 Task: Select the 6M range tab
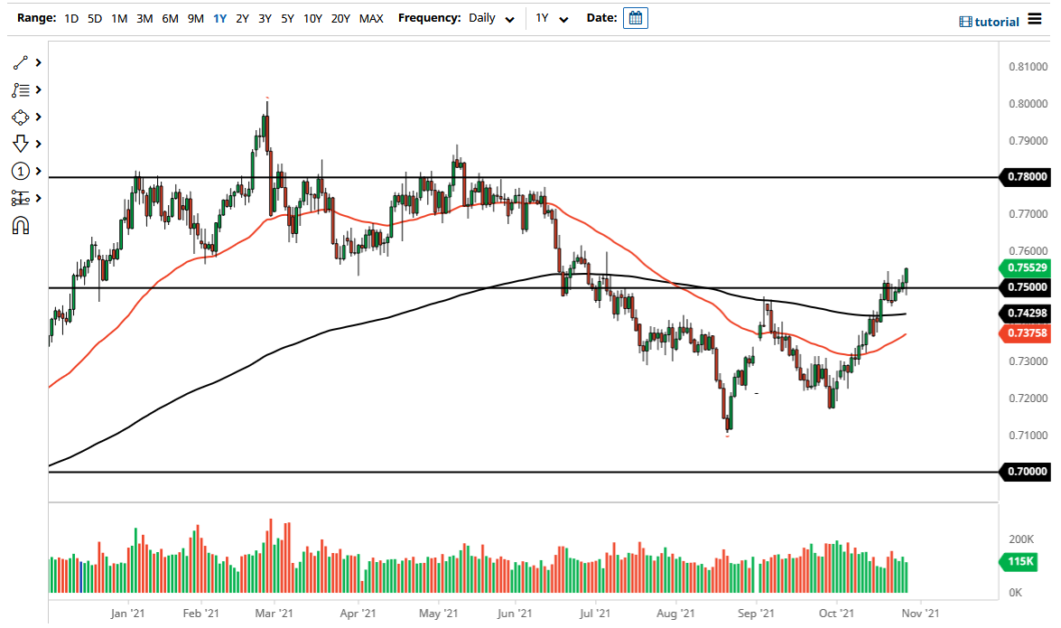[168, 18]
